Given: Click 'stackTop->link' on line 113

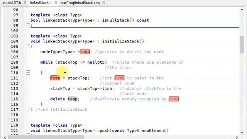Looking at the screenshot, I should (x=95, y=88).
